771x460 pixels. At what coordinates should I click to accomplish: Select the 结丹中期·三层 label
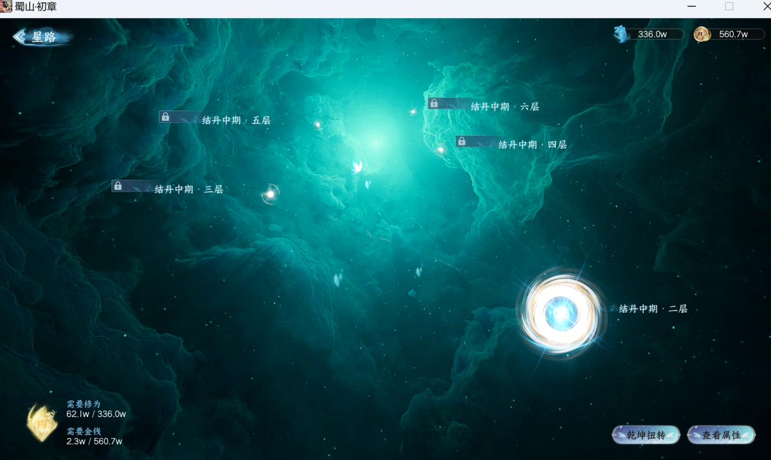coord(189,189)
